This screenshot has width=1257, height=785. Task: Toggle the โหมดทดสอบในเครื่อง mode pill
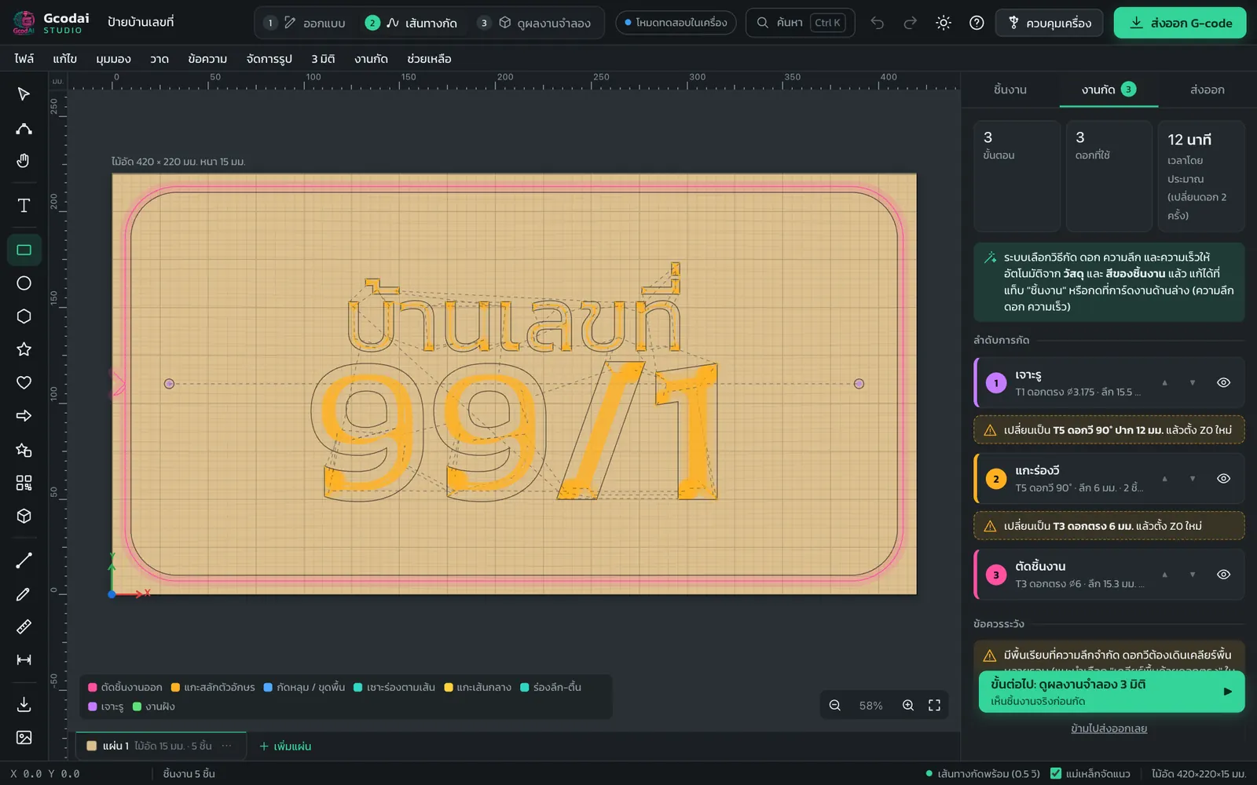(x=676, y=23)
